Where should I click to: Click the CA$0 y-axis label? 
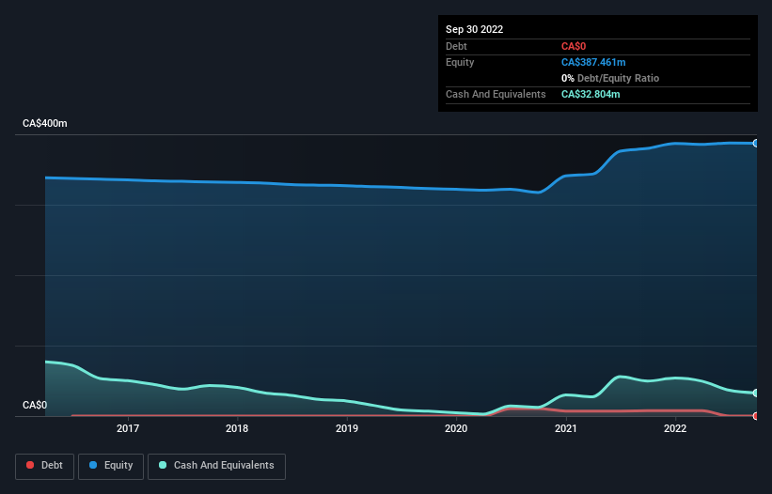35,405
